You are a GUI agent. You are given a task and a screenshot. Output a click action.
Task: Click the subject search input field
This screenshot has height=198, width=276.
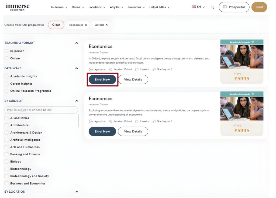pyautogui.click(x=41, y=110)
